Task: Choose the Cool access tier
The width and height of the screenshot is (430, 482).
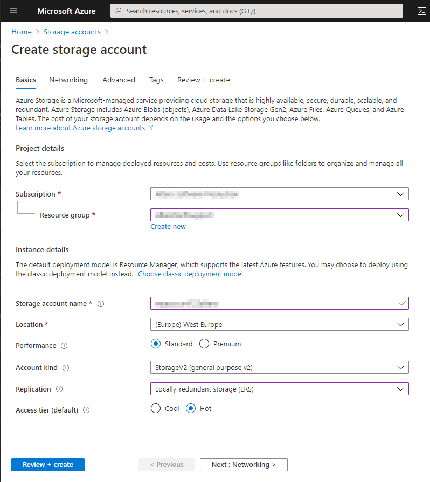Action: pyautogui.click(x=156, y=409)
